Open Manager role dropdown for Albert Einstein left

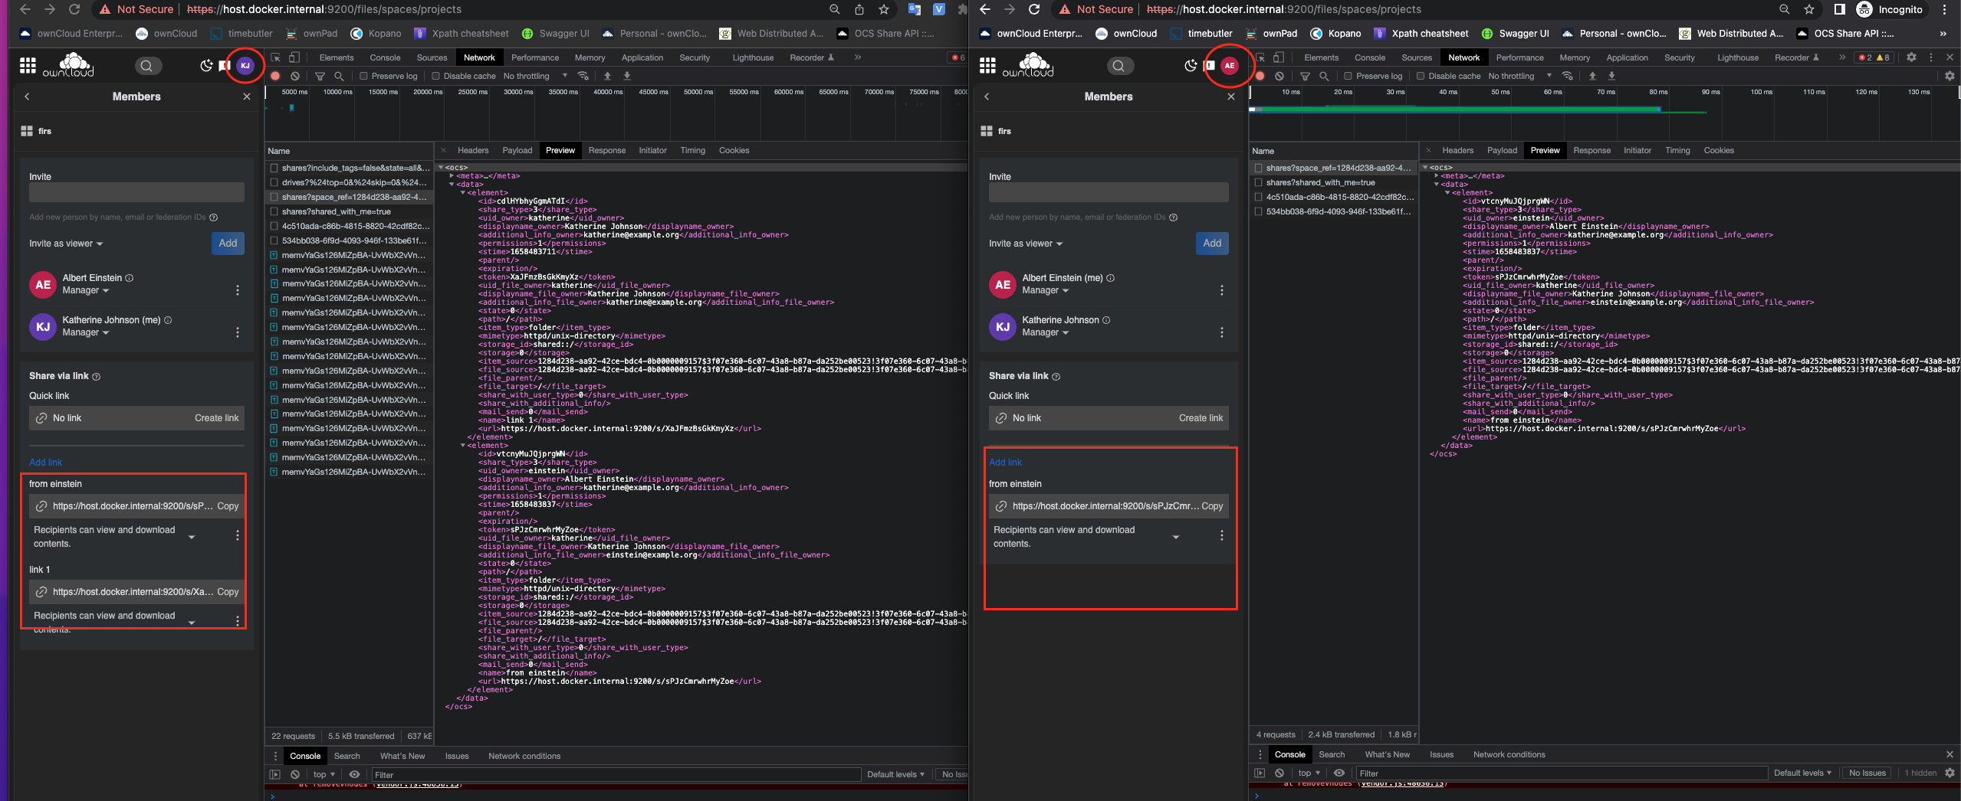[86, 290]
